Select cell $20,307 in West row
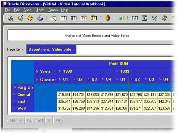Viewport: 177px width, 133px height. click(122, 109)
